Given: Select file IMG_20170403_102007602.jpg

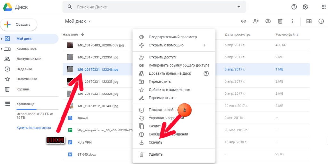Looking at the screenshot, I should [x=100, y=45].
